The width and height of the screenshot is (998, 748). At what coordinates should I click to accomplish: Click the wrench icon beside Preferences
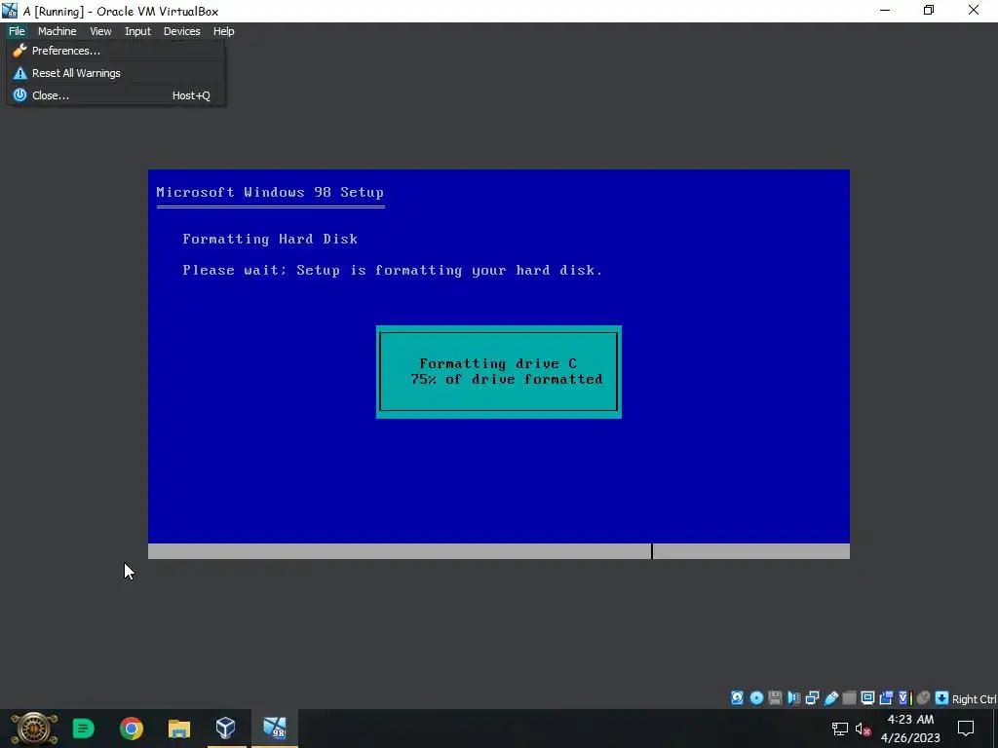click(x=19, y=51)
